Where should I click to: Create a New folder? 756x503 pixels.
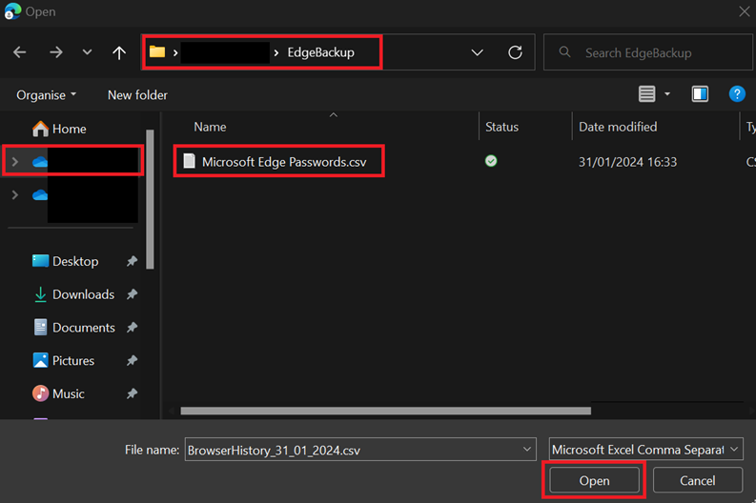pos(137,95)
